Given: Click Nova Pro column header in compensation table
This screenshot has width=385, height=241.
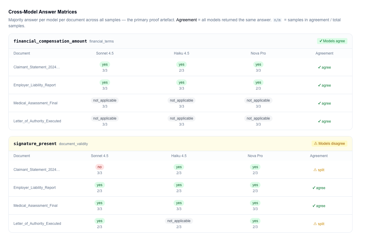Looking at the screenshot, I should click(258, 53).
